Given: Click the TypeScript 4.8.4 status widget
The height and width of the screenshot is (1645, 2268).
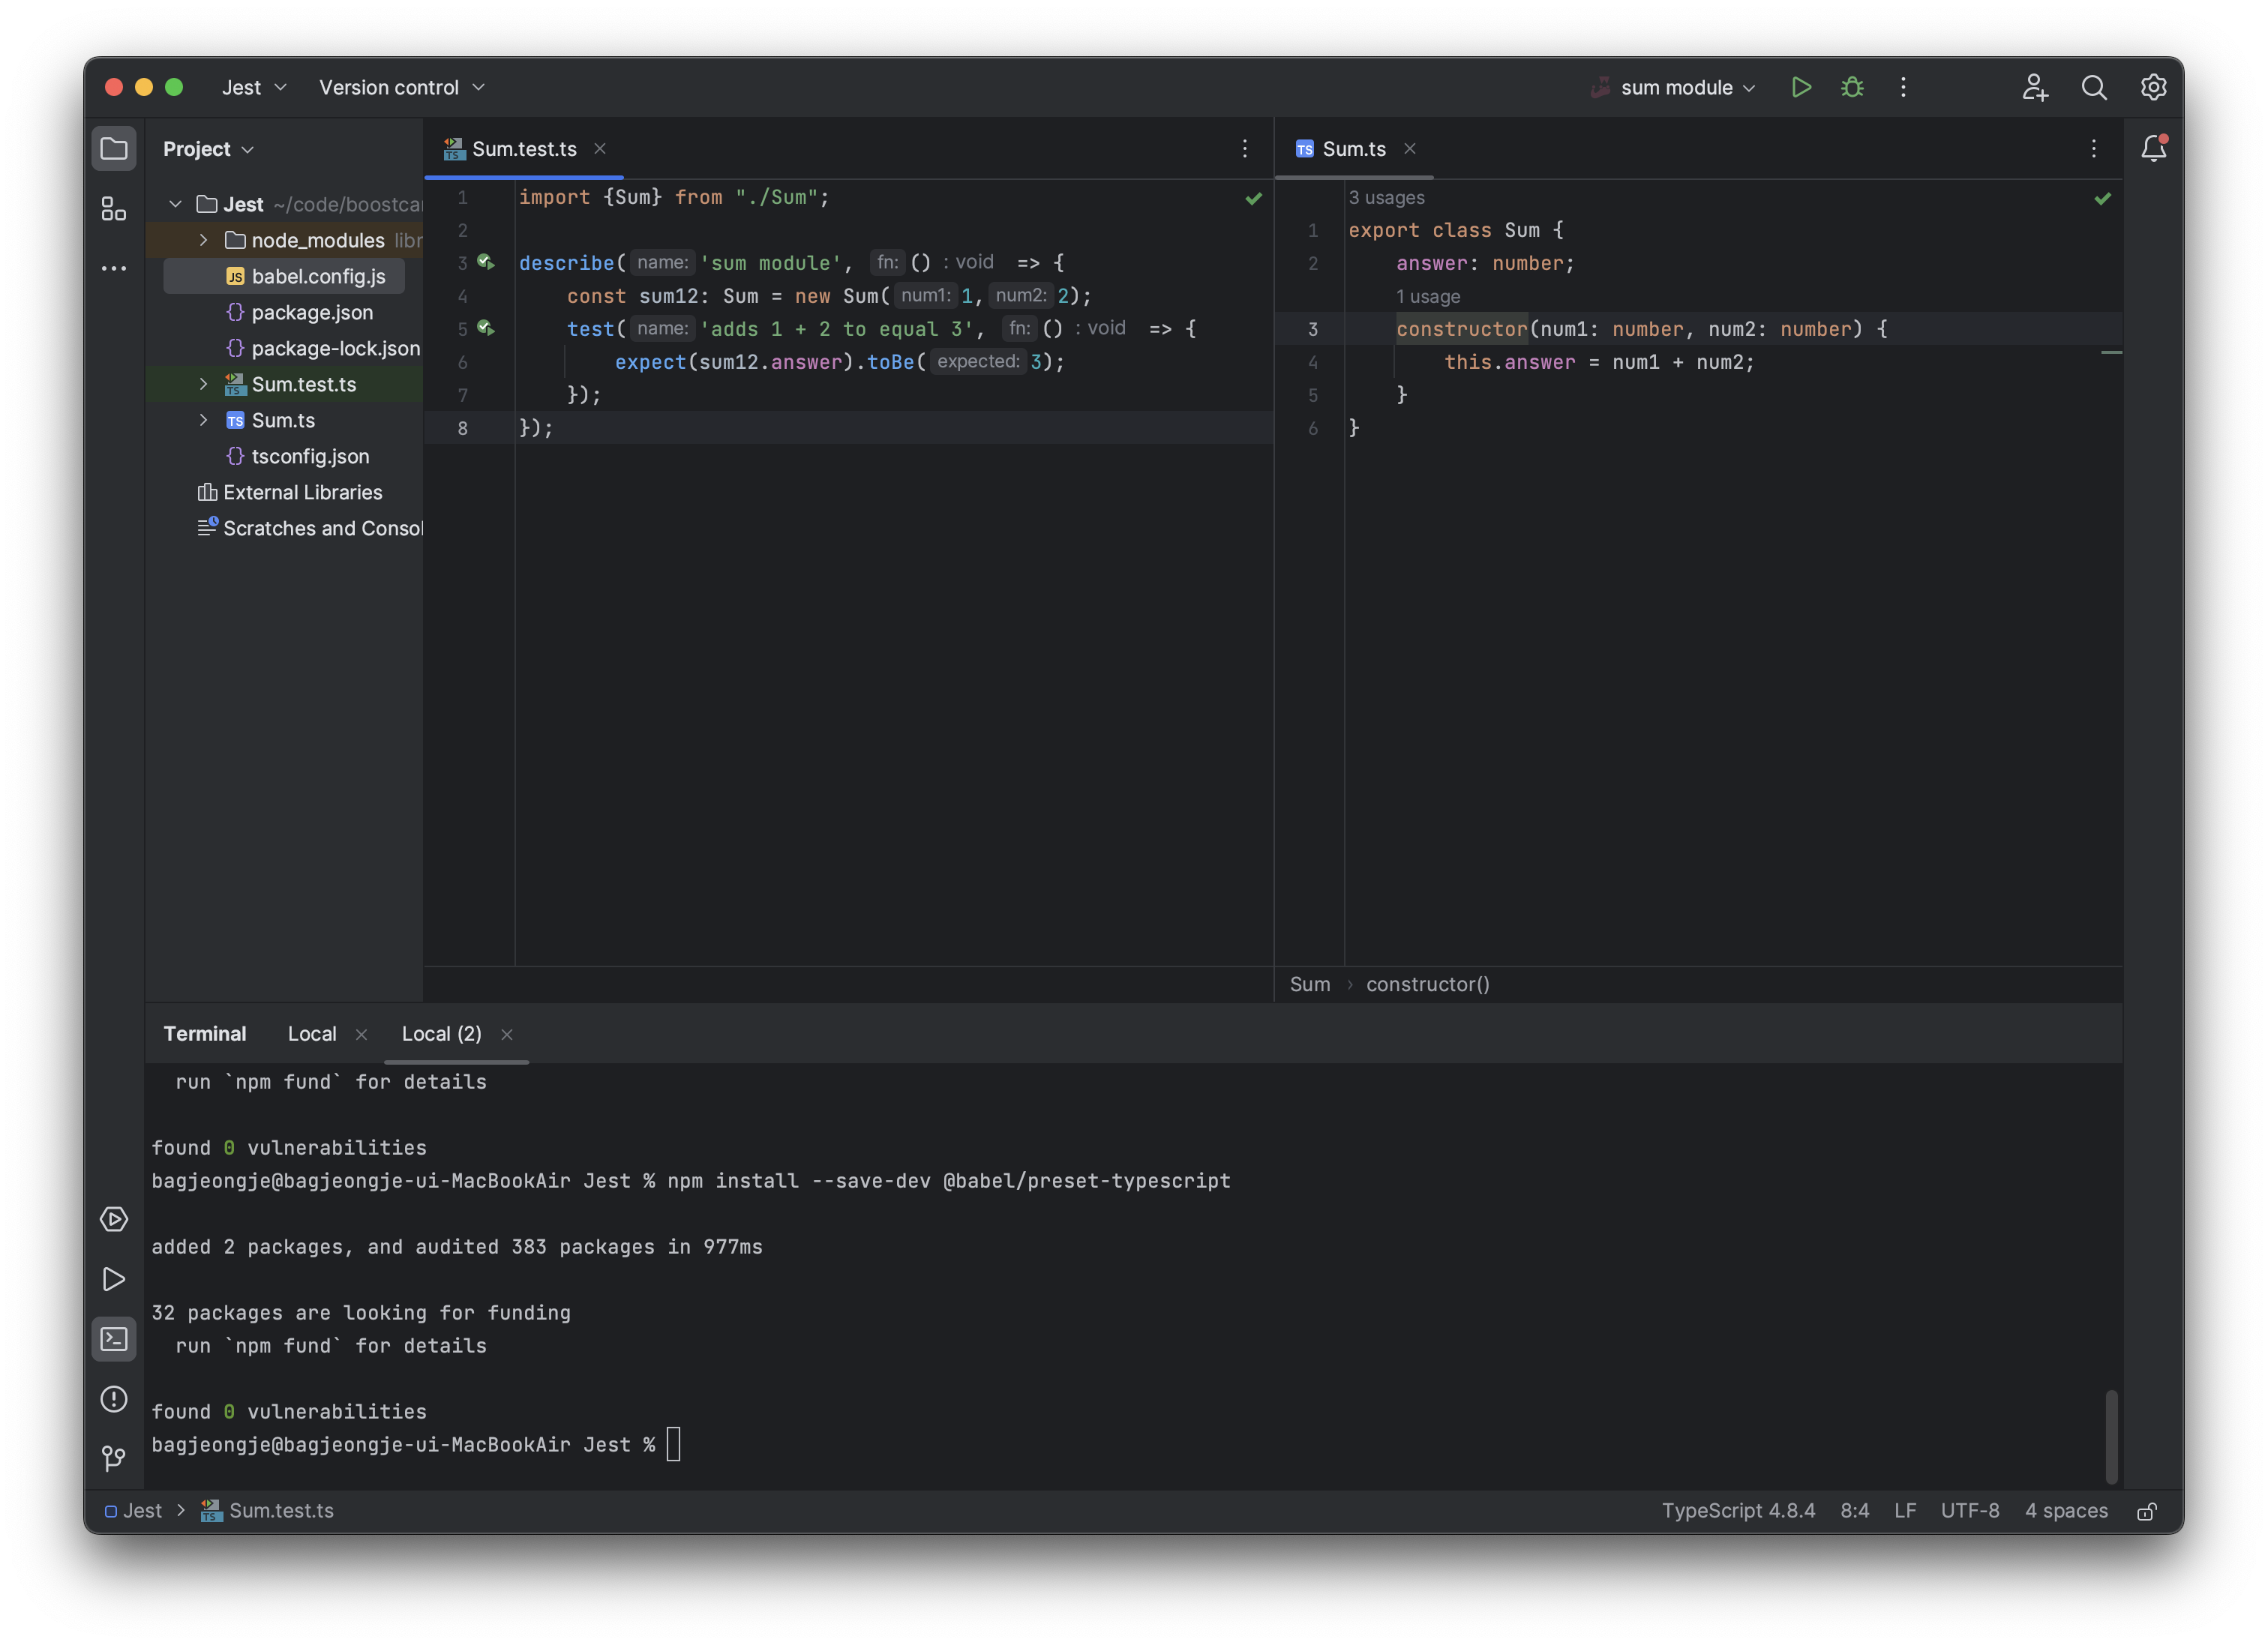Looking at the screenshot, I should pyautogui.click(x=1738, y=1511).
